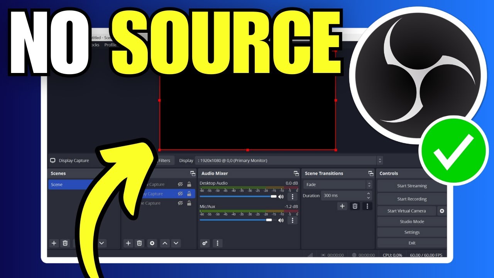494x278 pixels.
Task: Click the Display Capture source label
Action: tap(74, 161)
